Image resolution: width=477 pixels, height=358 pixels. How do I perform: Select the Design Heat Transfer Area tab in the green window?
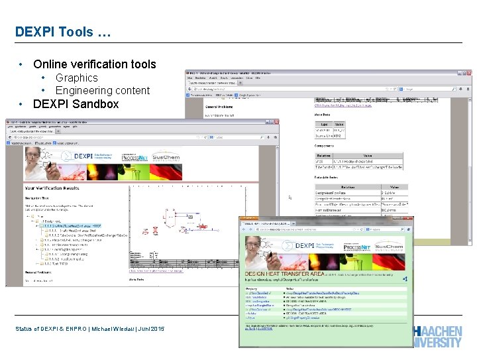point(266,224)
